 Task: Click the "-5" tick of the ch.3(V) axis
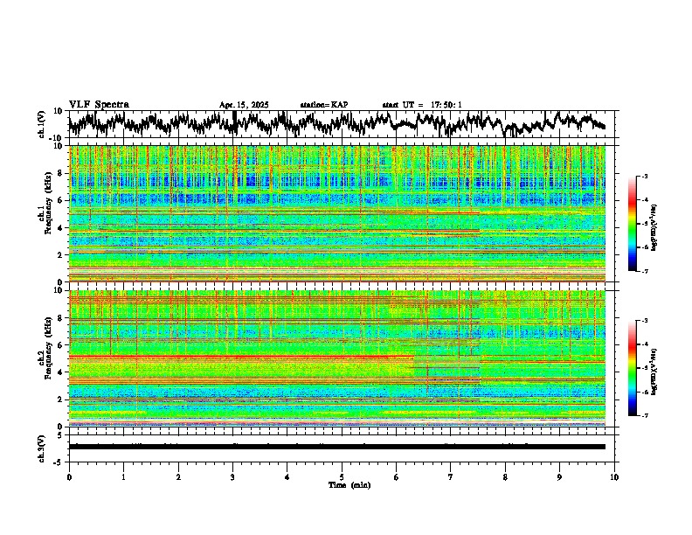pos(58,462)
